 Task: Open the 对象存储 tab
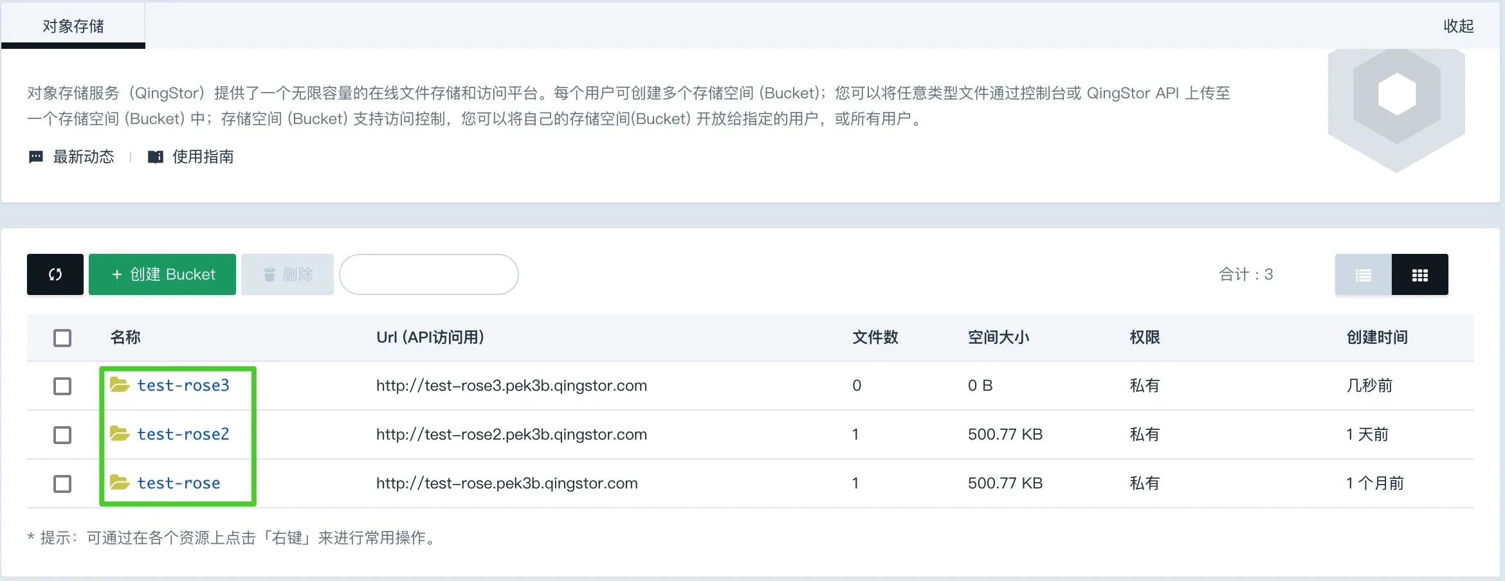coord(73,26)
